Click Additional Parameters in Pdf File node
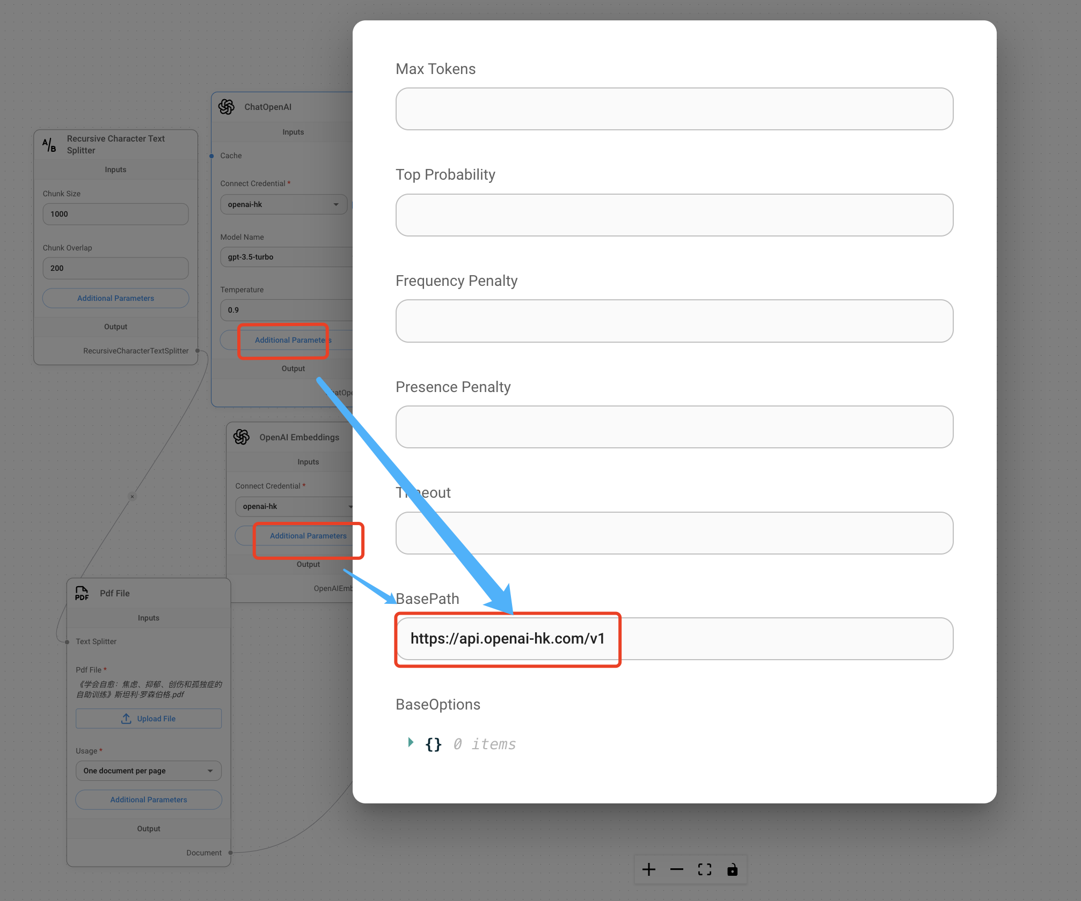Viewport: 1081px width, 901px height. 148,800
